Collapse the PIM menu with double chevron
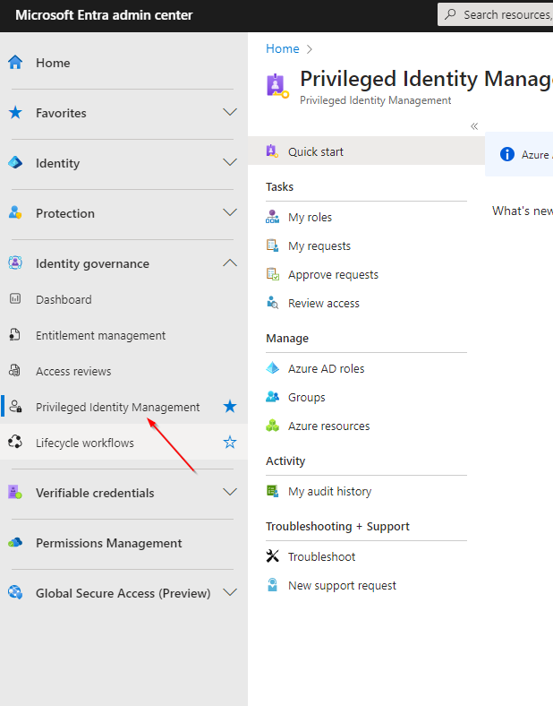Viewport: 553px width, 706px height. [x=474, y=126]
